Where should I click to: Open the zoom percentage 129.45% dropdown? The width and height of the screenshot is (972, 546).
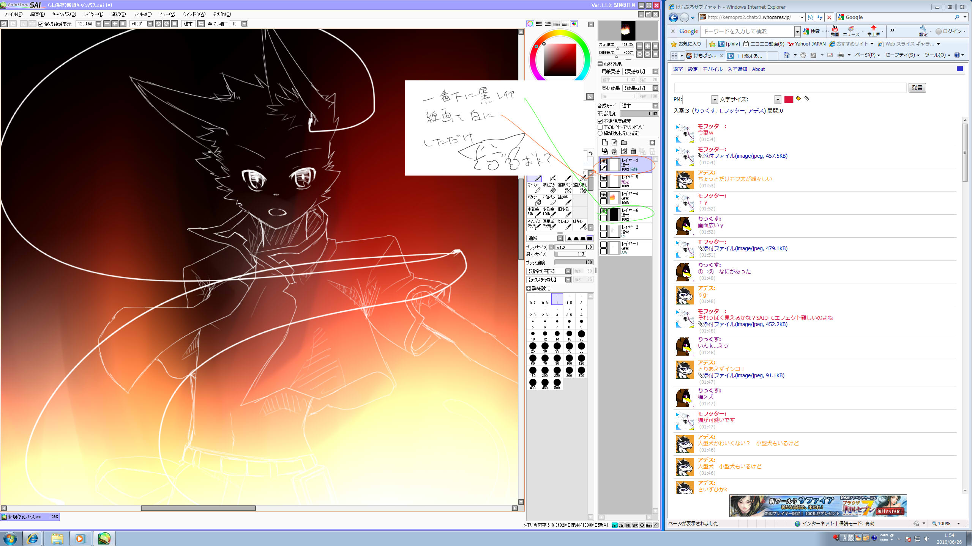99,24
